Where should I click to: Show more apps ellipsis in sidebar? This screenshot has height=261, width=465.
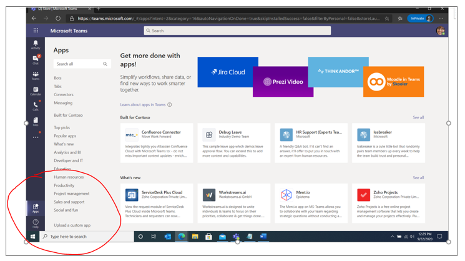[36, 137]
